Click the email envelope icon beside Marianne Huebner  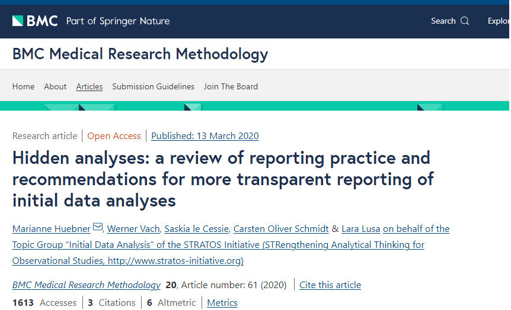[x=98, y=228]
